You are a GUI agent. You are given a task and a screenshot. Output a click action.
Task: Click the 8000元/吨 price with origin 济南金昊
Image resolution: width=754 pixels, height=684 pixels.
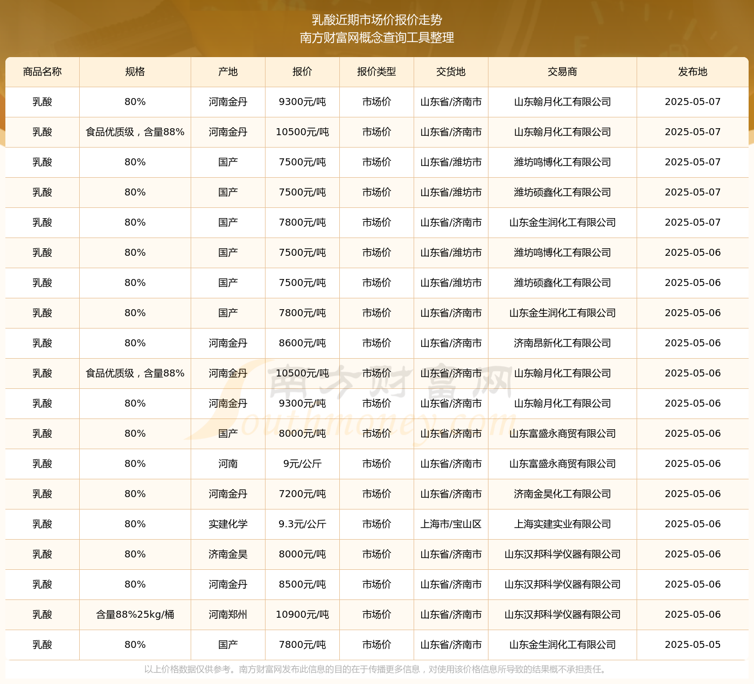[x=302, y=554]
